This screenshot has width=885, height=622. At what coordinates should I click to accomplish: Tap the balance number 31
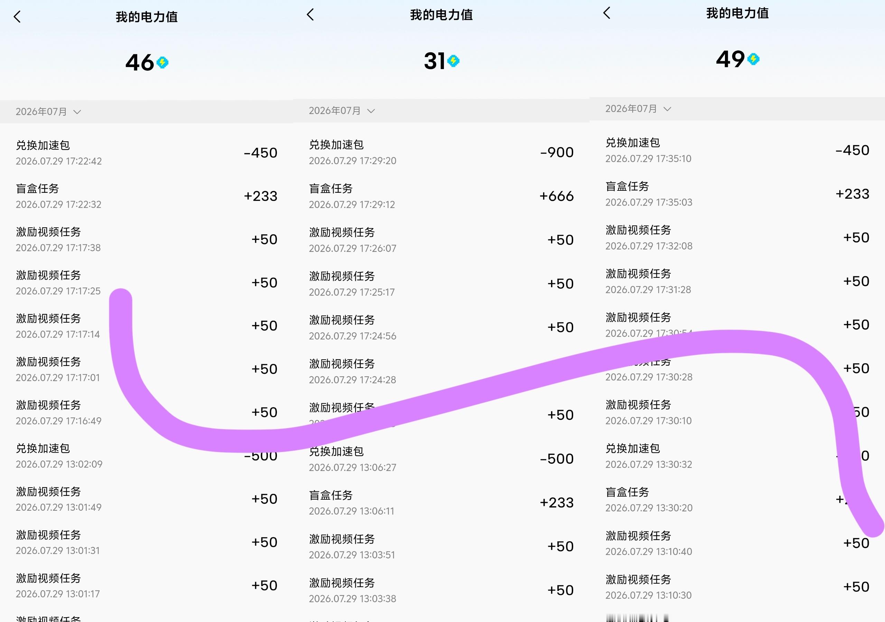click(435, 61)
